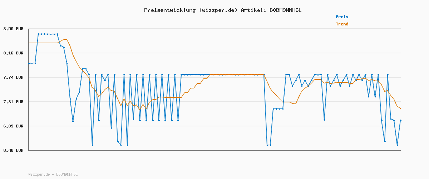Click the 8.16 EUR axis label
The image size is (429, 179).
coord(13,53)
